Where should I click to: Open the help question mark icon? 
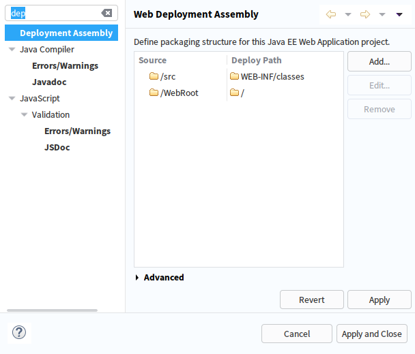(19, 333)
